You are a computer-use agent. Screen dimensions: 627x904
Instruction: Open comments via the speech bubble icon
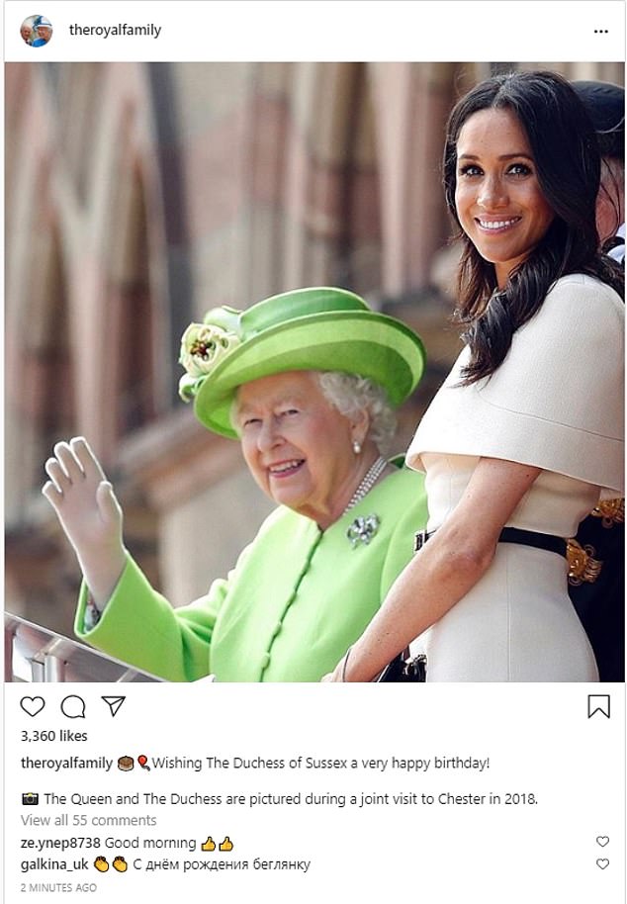[73, 706]
